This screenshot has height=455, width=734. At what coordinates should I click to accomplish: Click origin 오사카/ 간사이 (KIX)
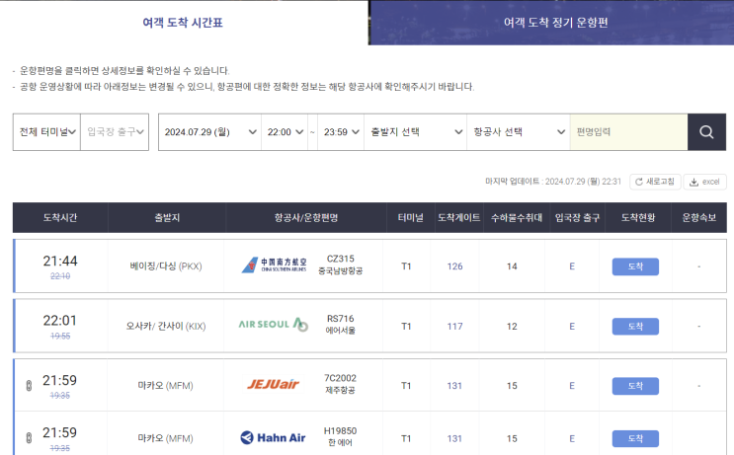(x=166, y=327)
